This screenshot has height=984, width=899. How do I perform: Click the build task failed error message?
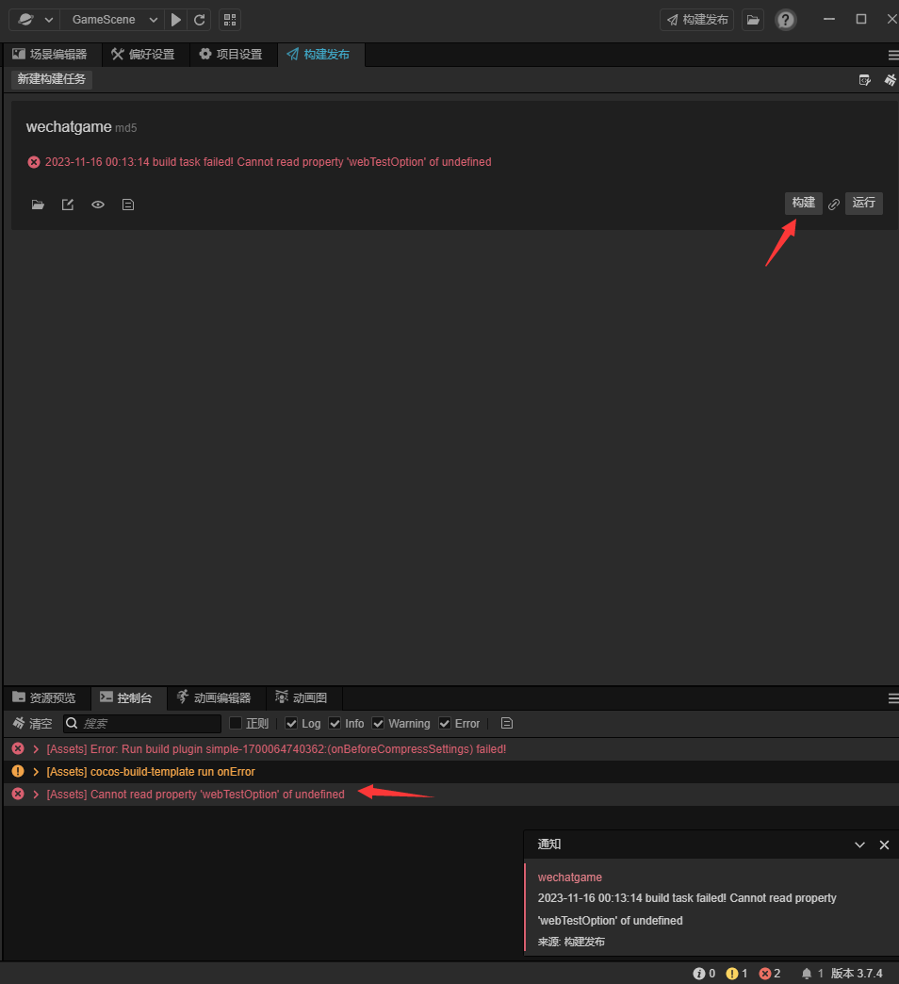pyautogui.click(x=268, y=162)
